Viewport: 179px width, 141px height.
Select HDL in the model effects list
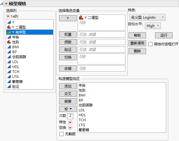[82, 115]
